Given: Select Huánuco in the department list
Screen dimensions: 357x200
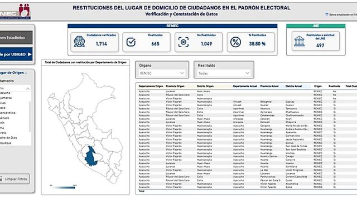Looking at the screenshot, I should 4,118.
